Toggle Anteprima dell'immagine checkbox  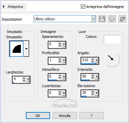[x=83, y=7]
